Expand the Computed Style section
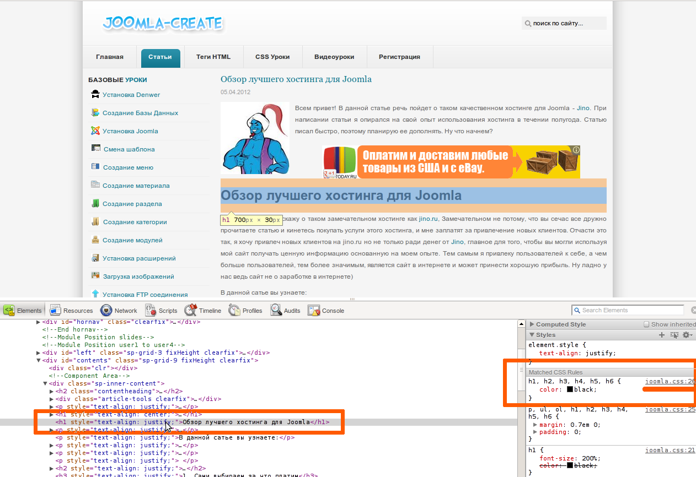 (532, 324)
